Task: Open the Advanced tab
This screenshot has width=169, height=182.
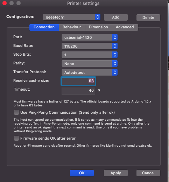Action: [x=125, y=27]
